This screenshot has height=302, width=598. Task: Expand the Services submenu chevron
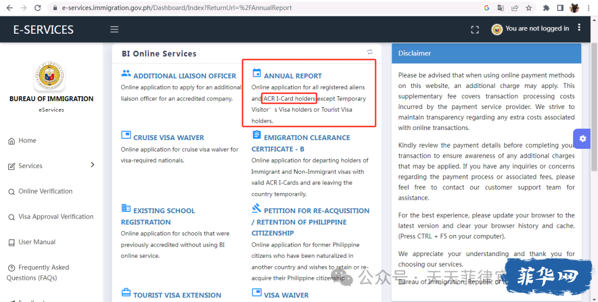(x=92, y=164)
